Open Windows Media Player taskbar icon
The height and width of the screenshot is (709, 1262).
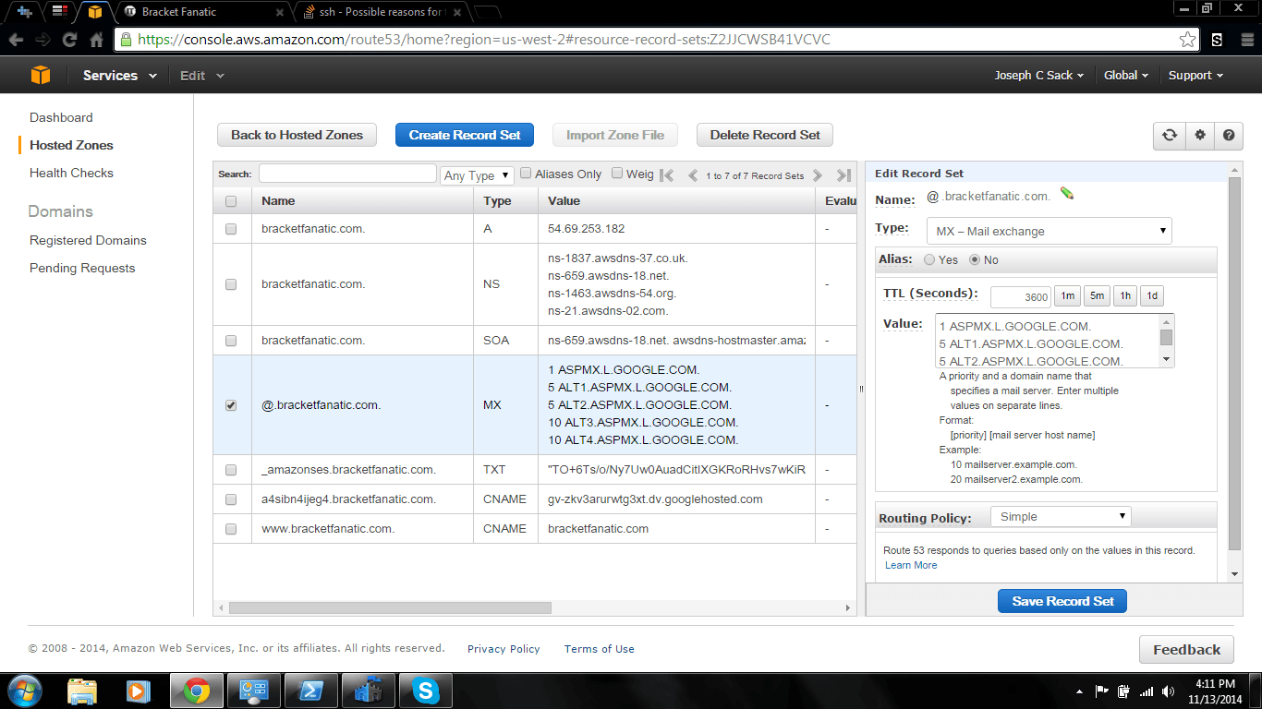pyautogui.click(x=139, y=691)
